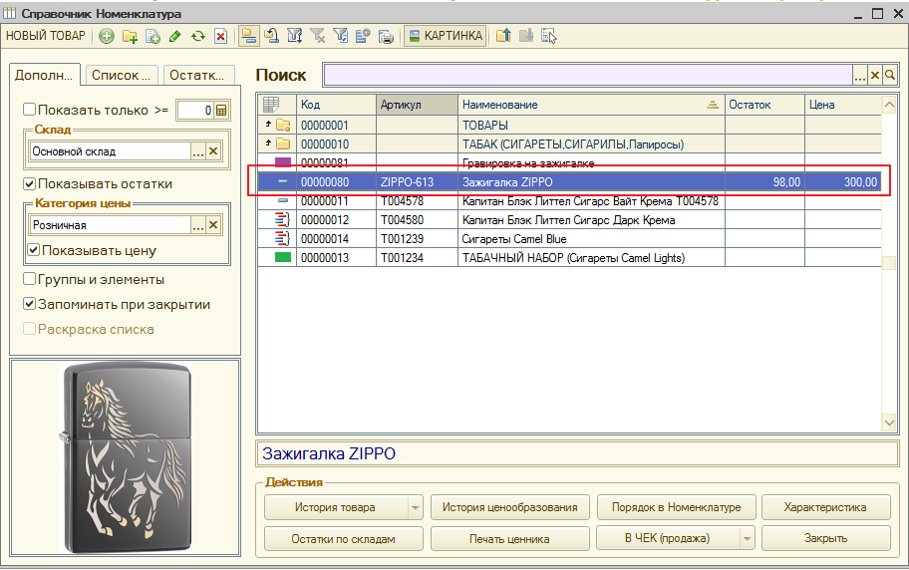Screen dimensions: 909x570
Task: Switch to the Список ... tab
Action: pos(122,76)
